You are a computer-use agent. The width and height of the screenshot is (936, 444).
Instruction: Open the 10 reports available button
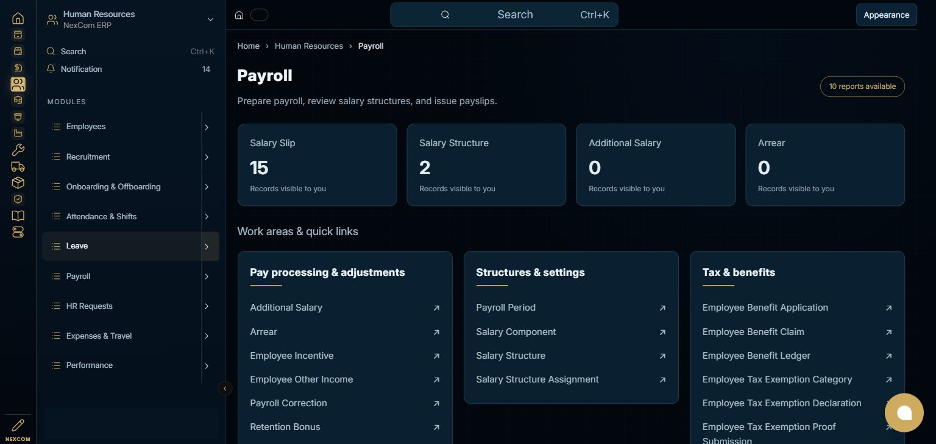coord(862,86)
